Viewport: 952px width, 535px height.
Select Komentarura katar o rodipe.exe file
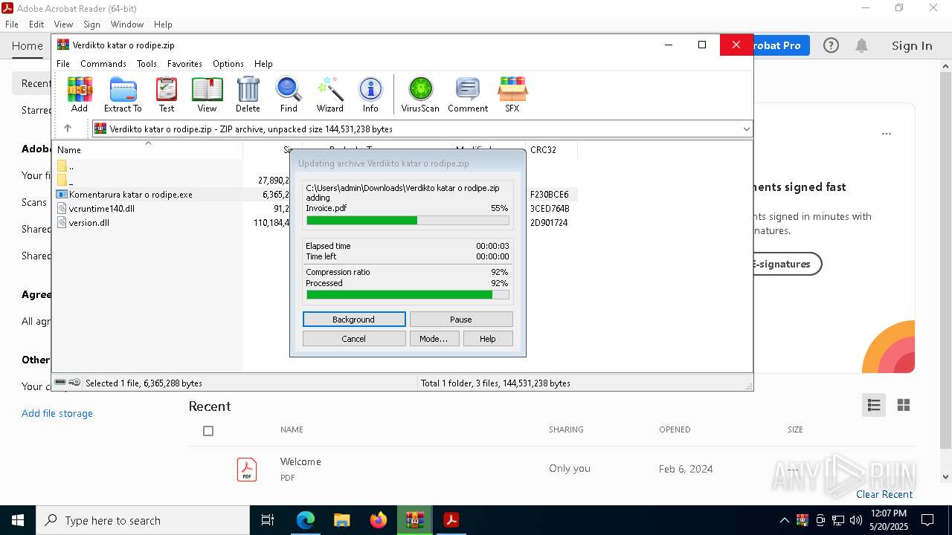coord(131,195)
